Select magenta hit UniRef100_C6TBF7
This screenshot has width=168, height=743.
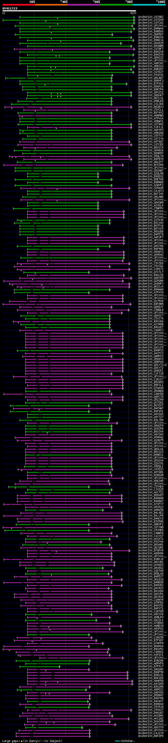(151, 49)
